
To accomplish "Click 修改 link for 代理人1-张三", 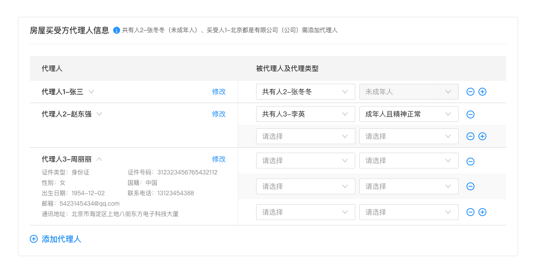I will coord(219,92).
